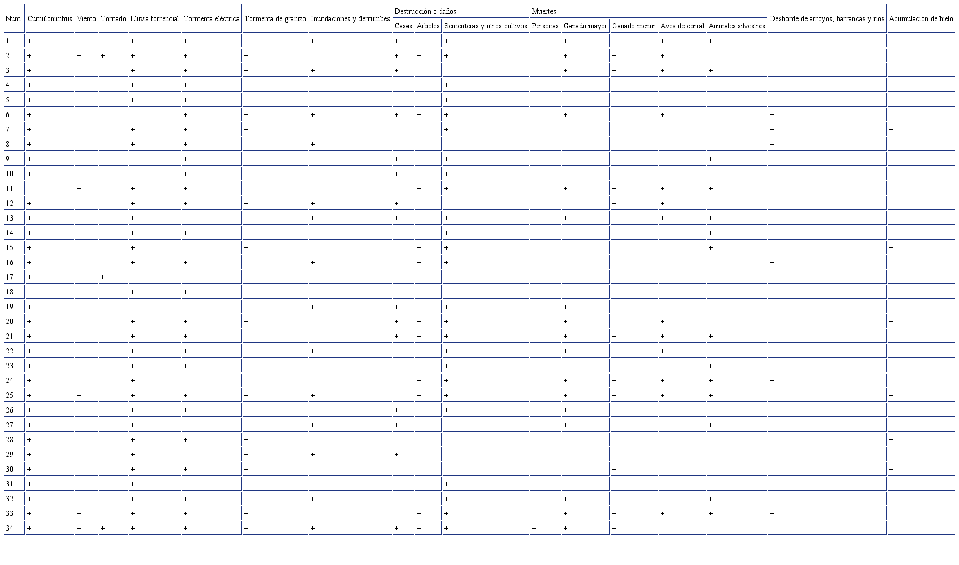The height and width of the screenshot is (565, 959).
Task: Click the Inundaciones y derrumbes header
Action: tap(350, 18)
